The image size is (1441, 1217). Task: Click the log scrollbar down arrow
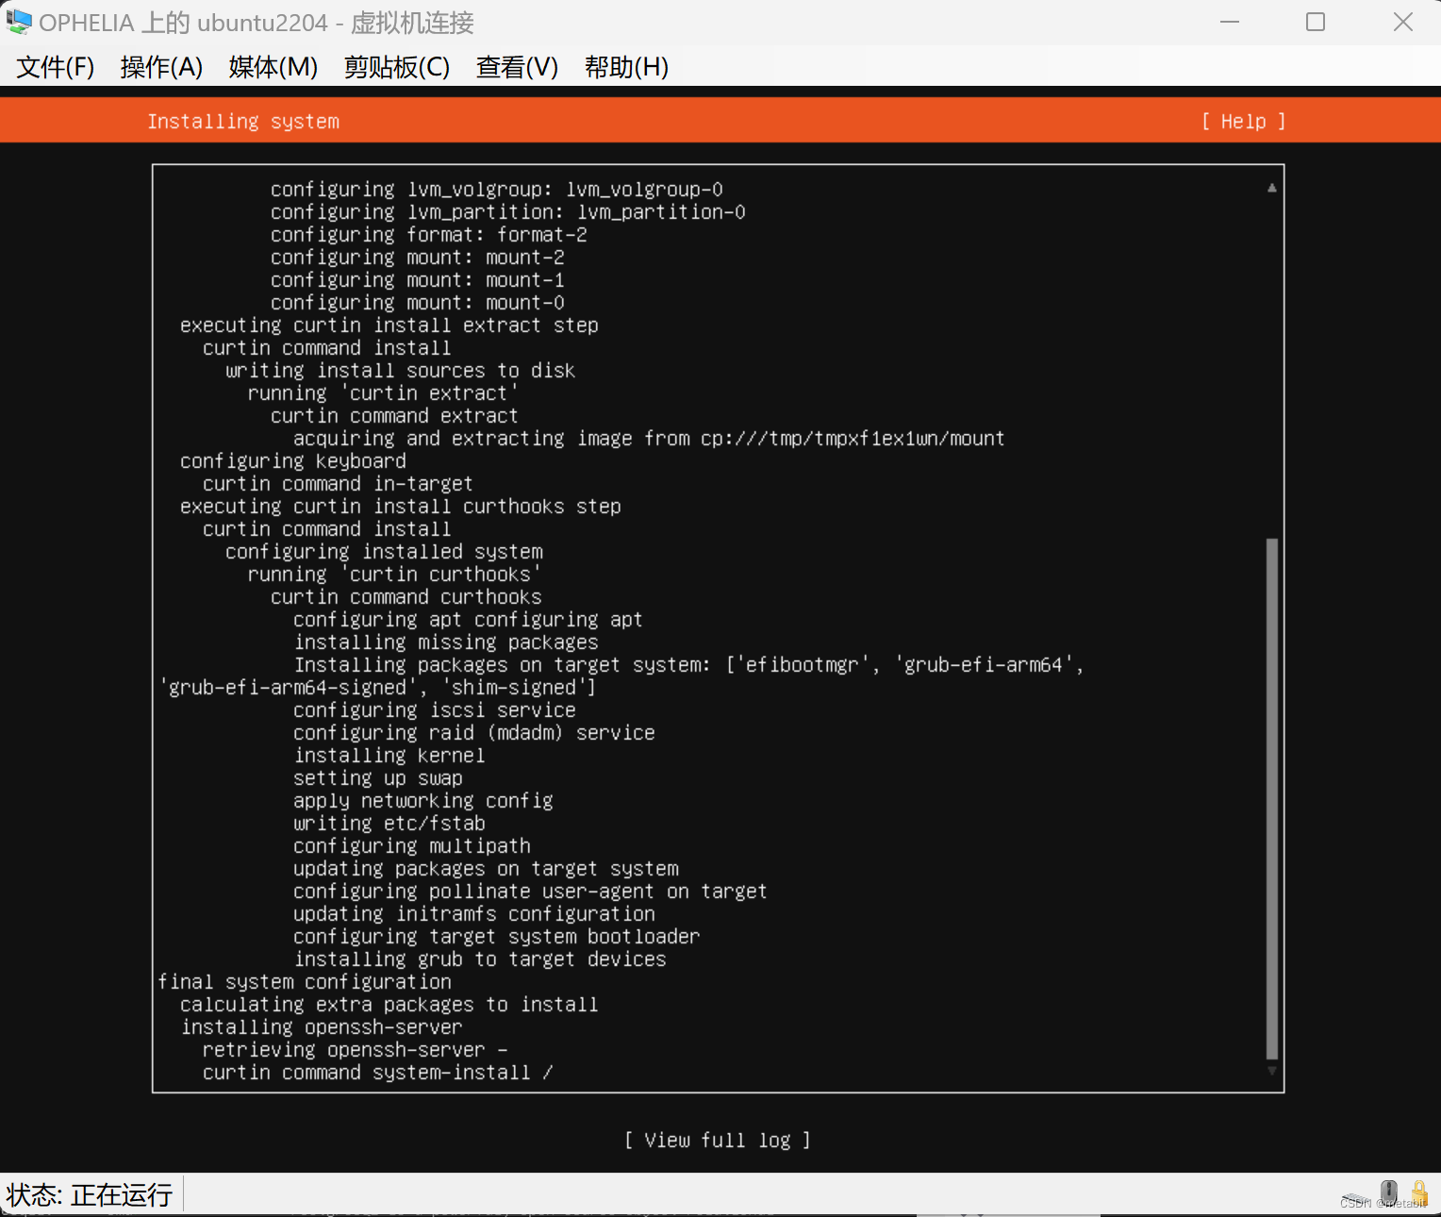click(x=1271, y=1071)
